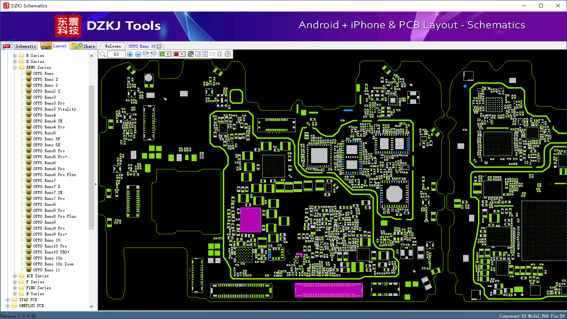Switch to the Schematic tab

[19, 46]
